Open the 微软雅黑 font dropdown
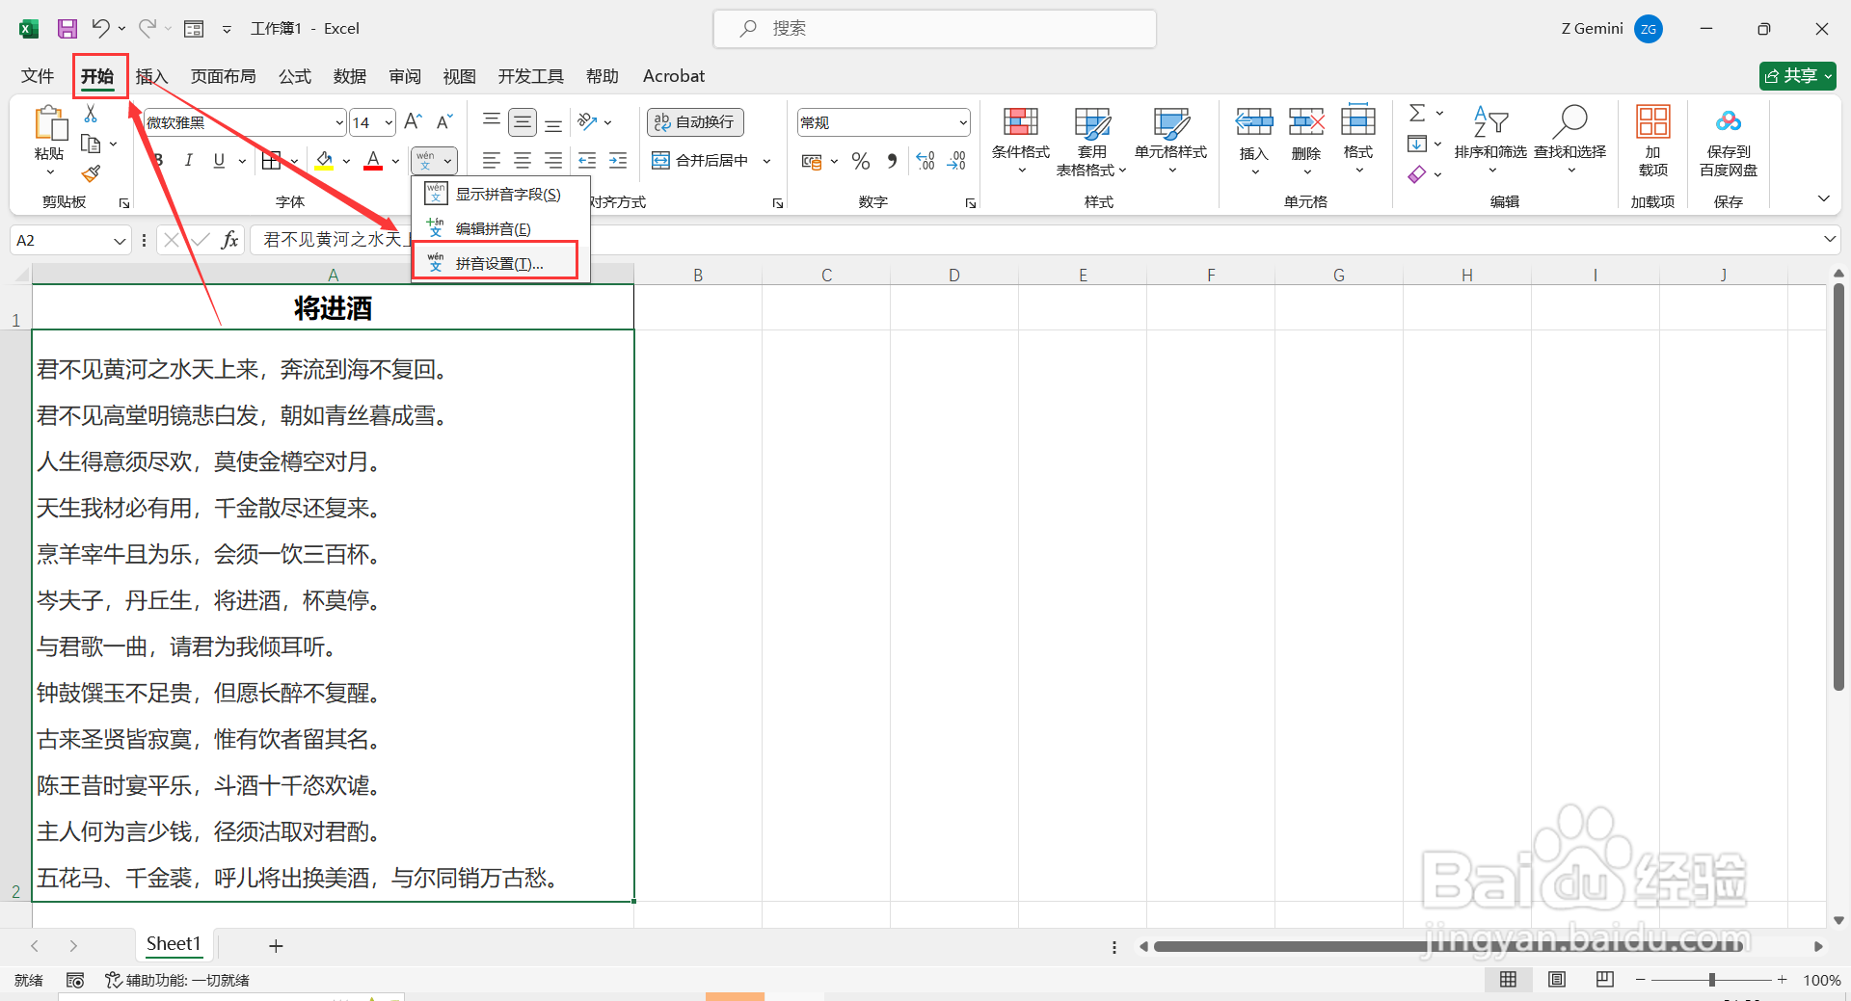The height and width of the screenshot is (1001, 1851). (338, 122)
